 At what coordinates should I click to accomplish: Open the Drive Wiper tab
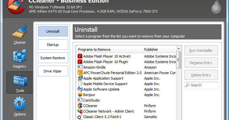point(53,71)
